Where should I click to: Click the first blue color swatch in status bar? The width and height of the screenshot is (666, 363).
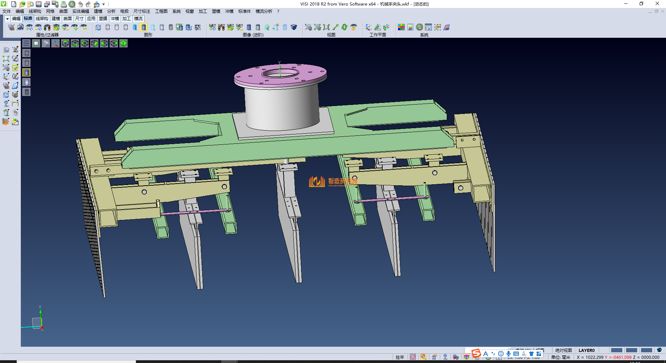coord(616,350)
